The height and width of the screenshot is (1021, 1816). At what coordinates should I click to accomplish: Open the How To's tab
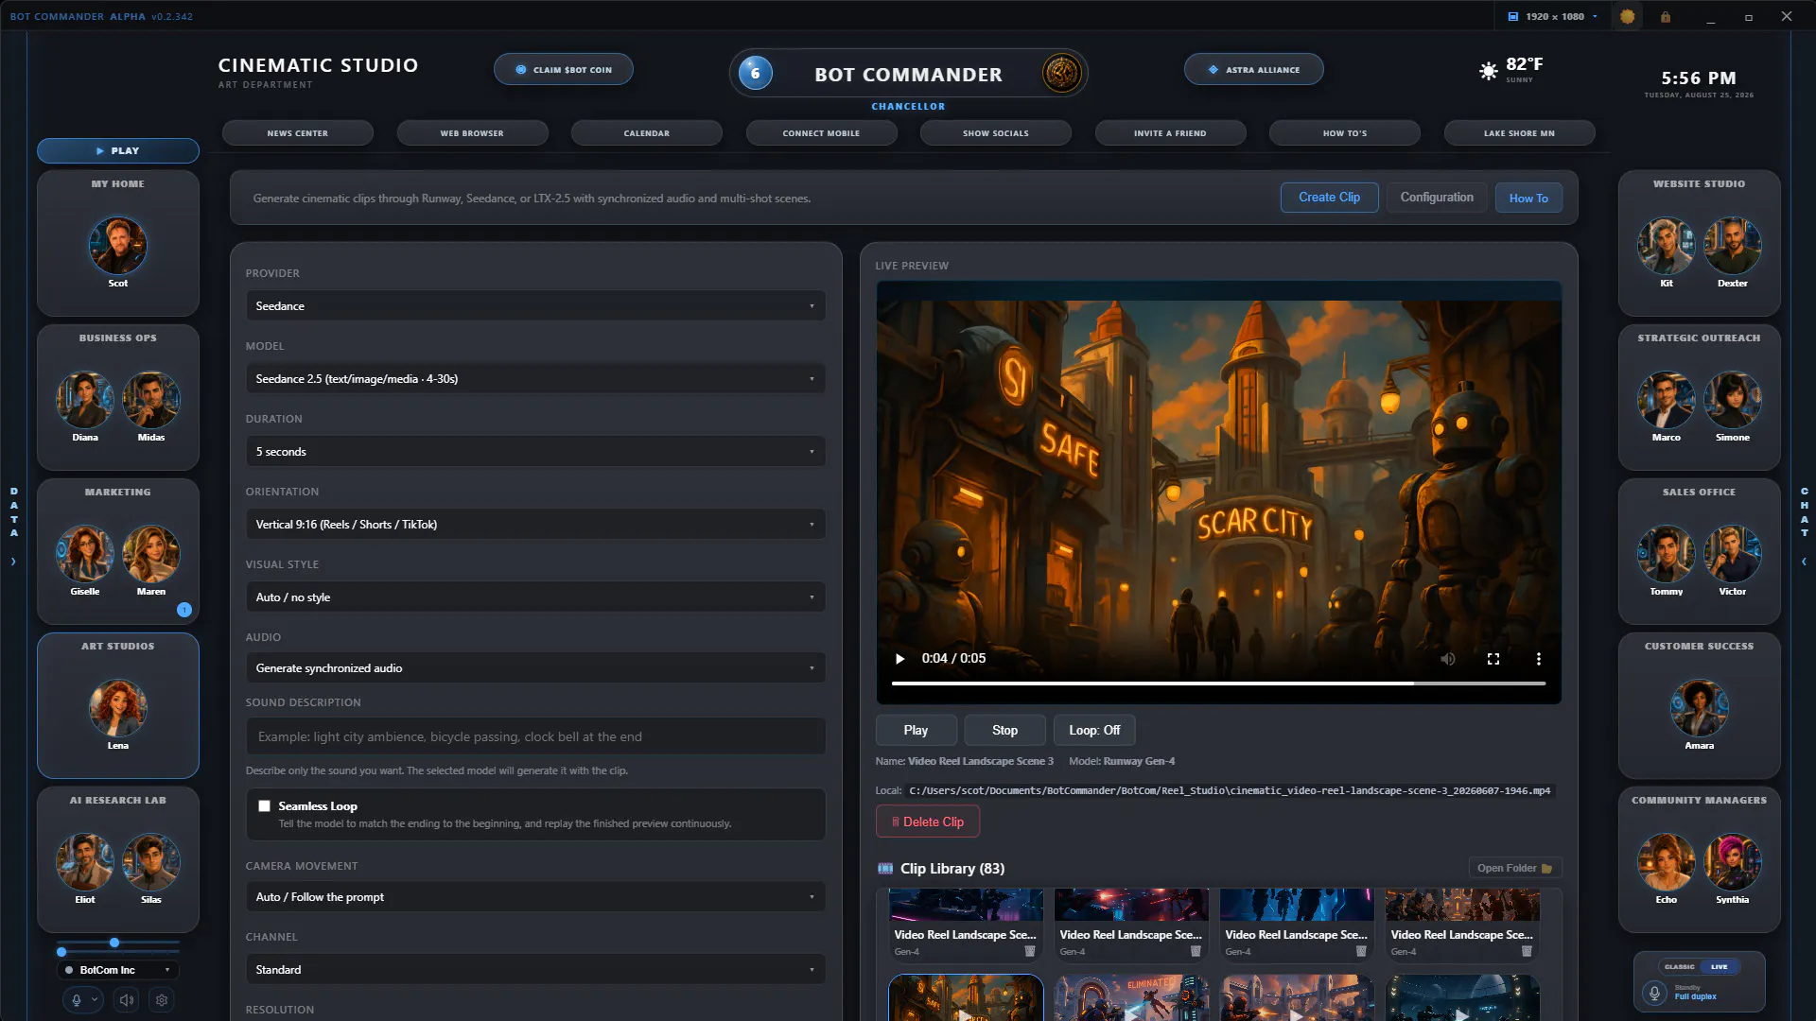pos(1344,133)
